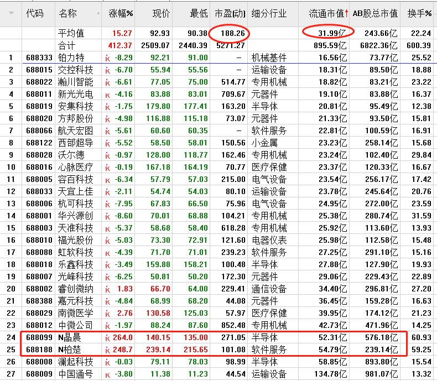The image size is (437, 381).
Task: Click the K icon in 福光股份 row
Action: coord(107,241)
